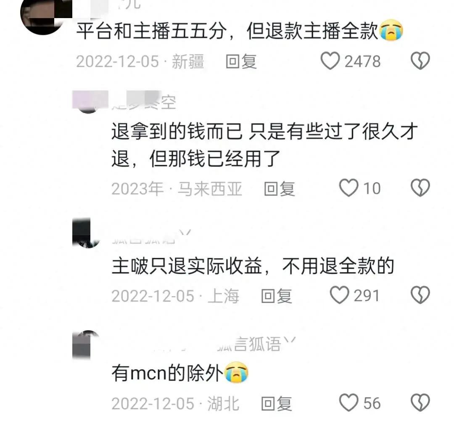Select comment text 有mcn的除外

(x=167, y=373)
